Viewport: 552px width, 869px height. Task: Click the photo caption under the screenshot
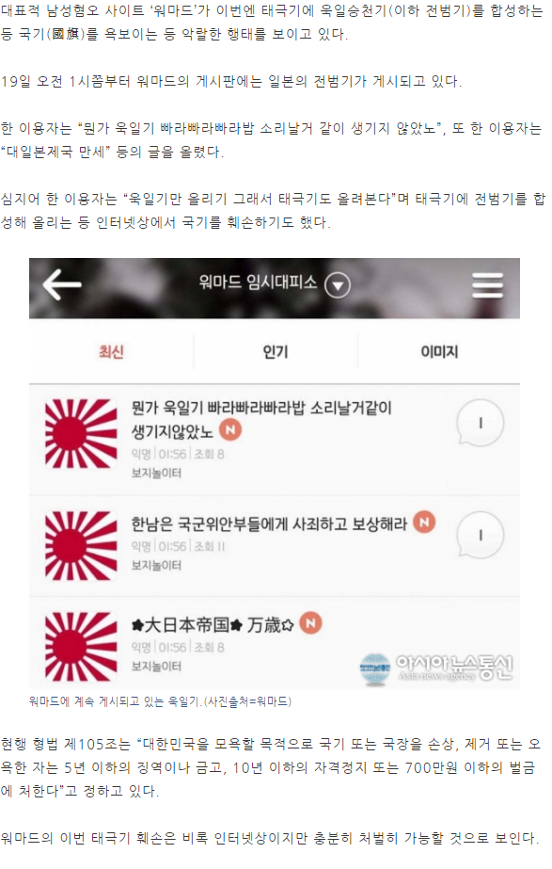[161, 701]
